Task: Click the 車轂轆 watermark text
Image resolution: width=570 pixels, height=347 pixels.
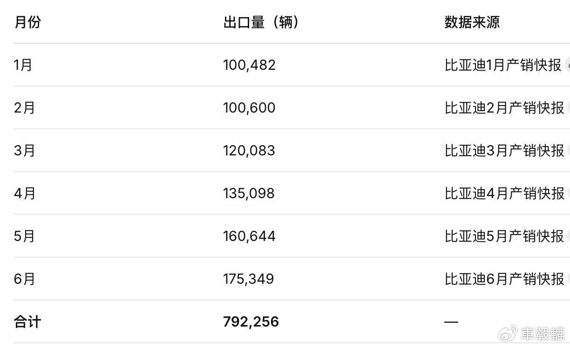Action: [543, 334]
